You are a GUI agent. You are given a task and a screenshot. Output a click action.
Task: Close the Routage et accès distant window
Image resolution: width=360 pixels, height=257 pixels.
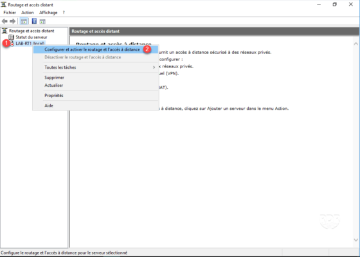click(351, 4)
